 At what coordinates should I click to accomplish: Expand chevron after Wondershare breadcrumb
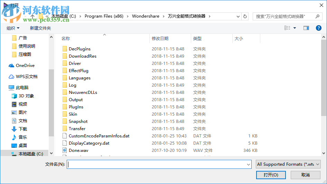(163, 16)
